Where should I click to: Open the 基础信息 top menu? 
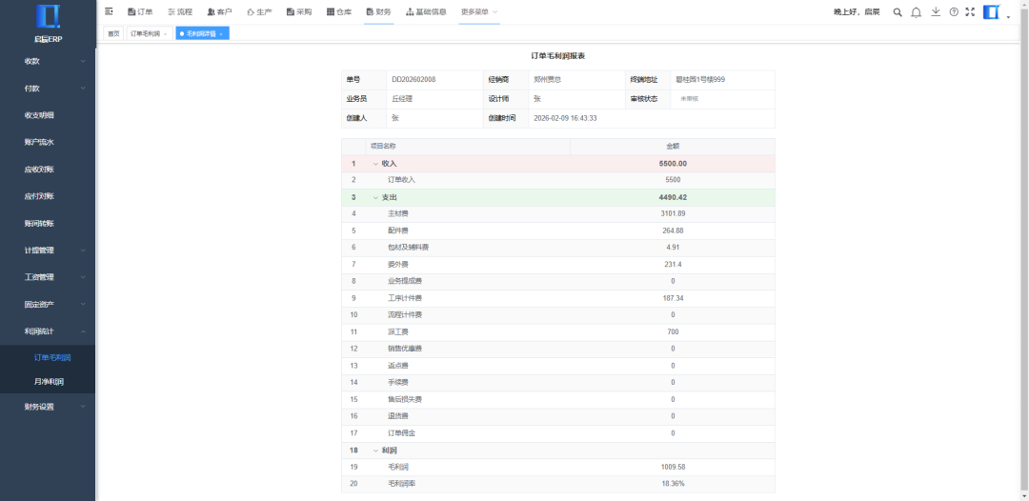pyautogui.click(x=427, y=11)
